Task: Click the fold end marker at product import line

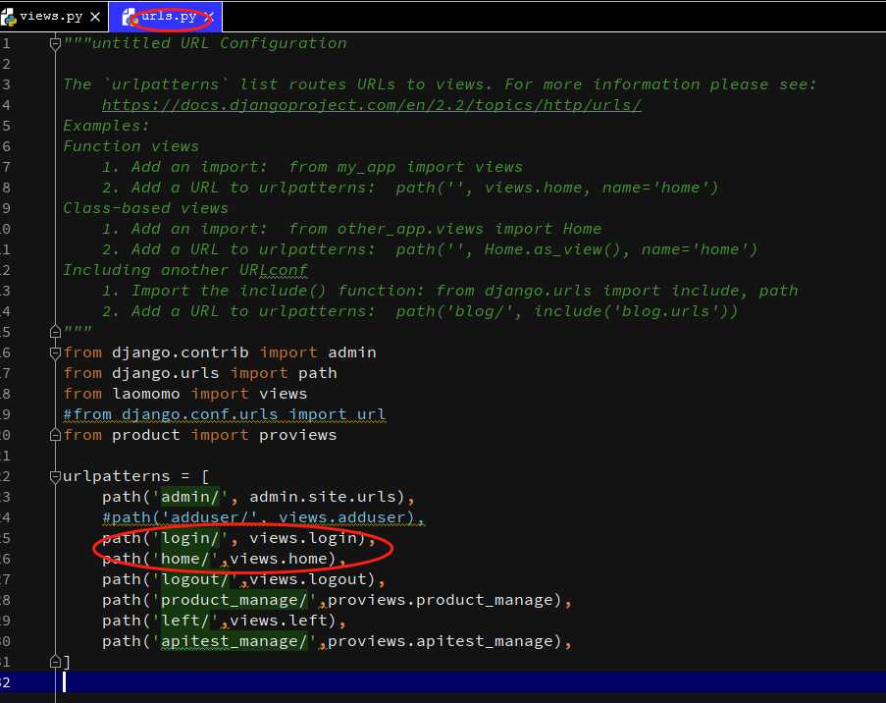Action: (x=55, y=436)
